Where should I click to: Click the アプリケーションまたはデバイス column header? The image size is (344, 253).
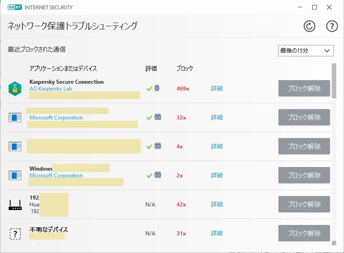point(63,68)
